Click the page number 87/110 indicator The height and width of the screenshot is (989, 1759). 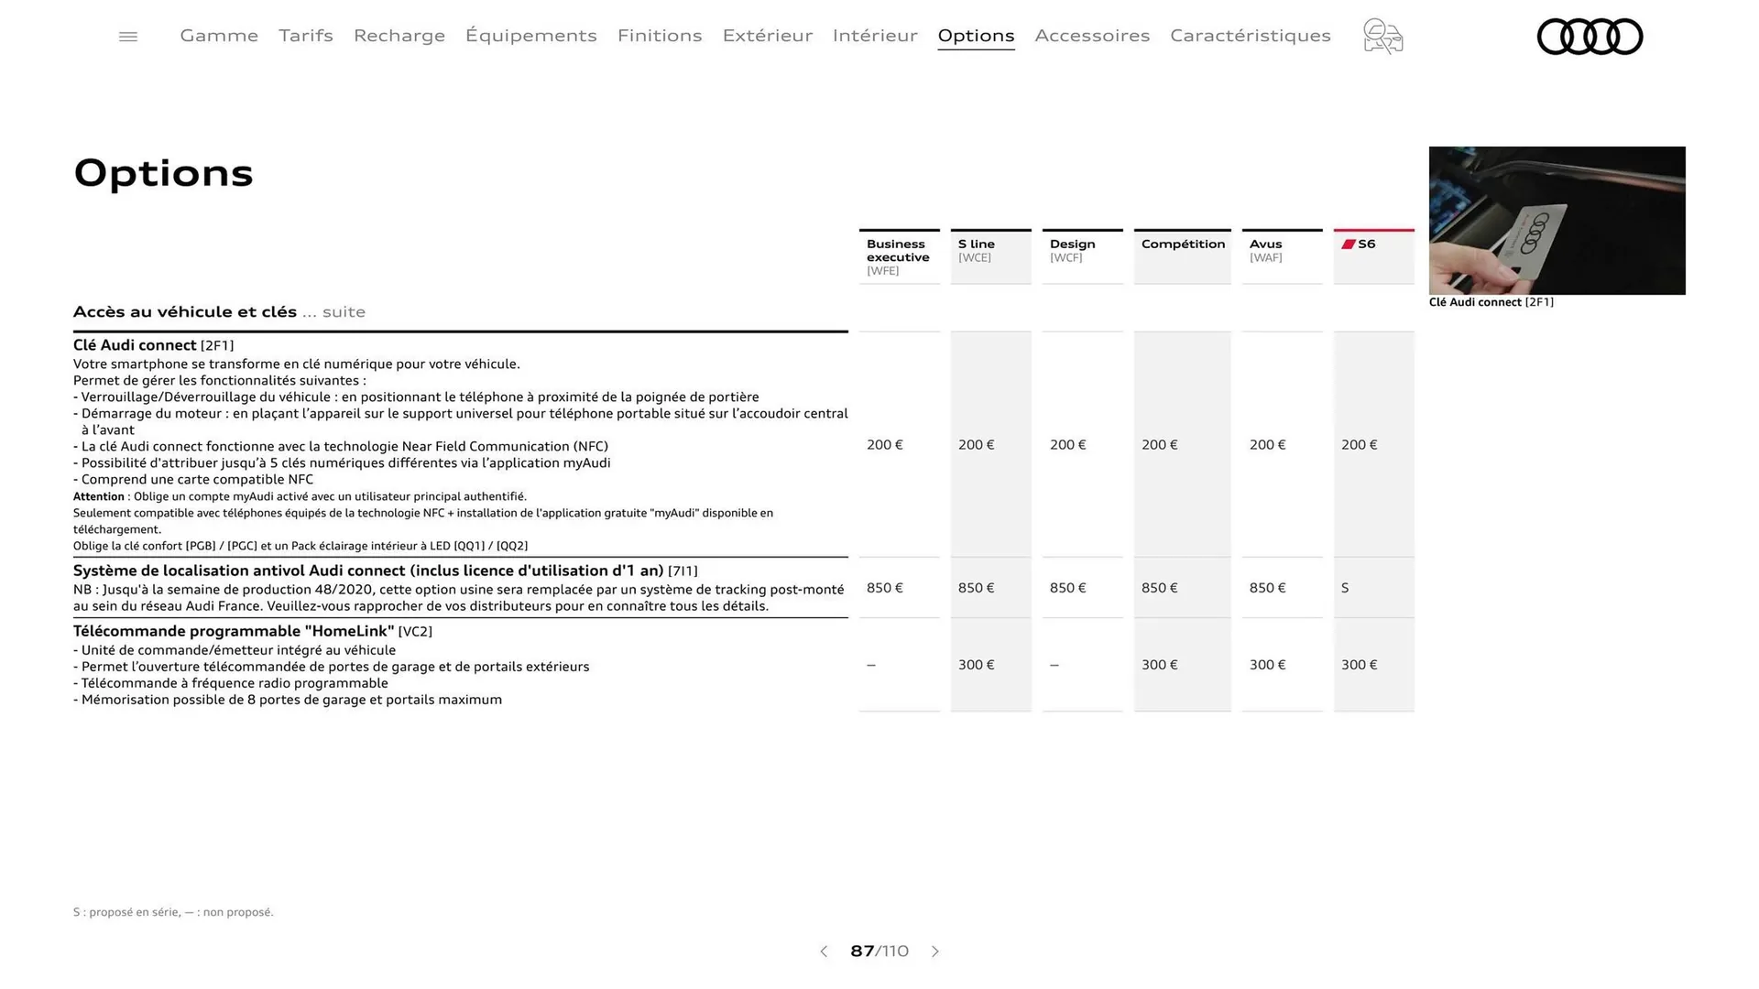tap(879, 951)
